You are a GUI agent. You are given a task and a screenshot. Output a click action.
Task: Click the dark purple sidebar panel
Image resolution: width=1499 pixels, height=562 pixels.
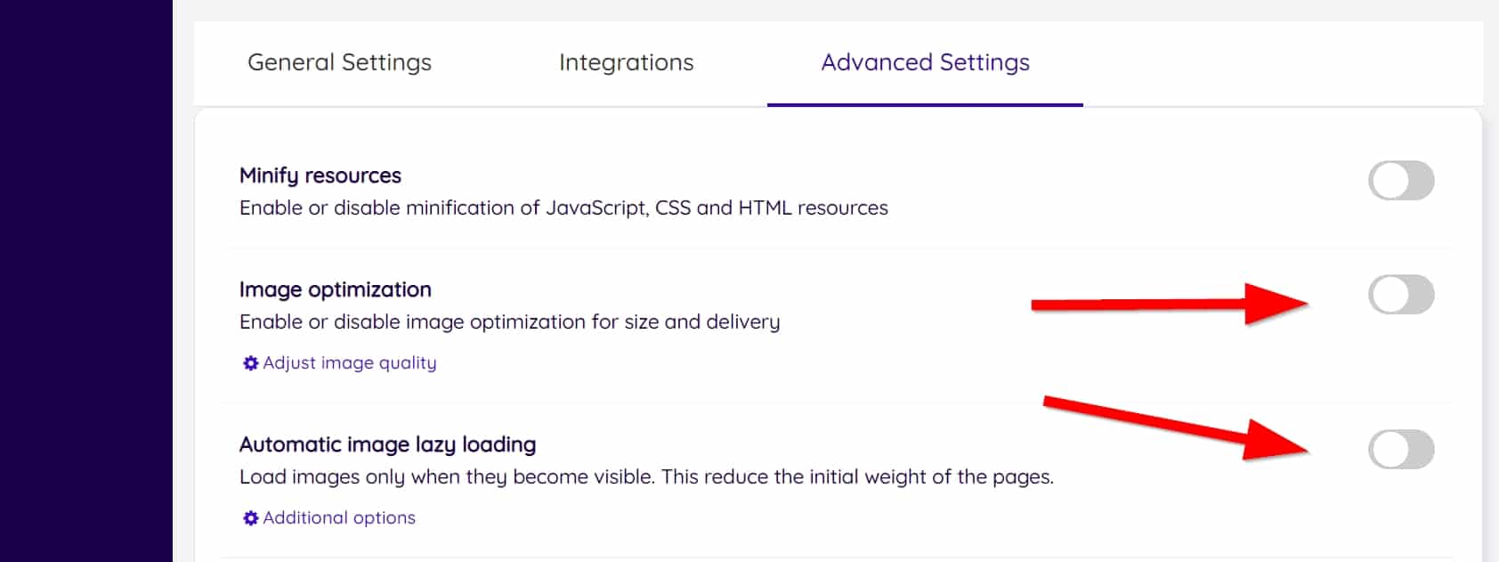pyautogui.click(x=85, y=281)
